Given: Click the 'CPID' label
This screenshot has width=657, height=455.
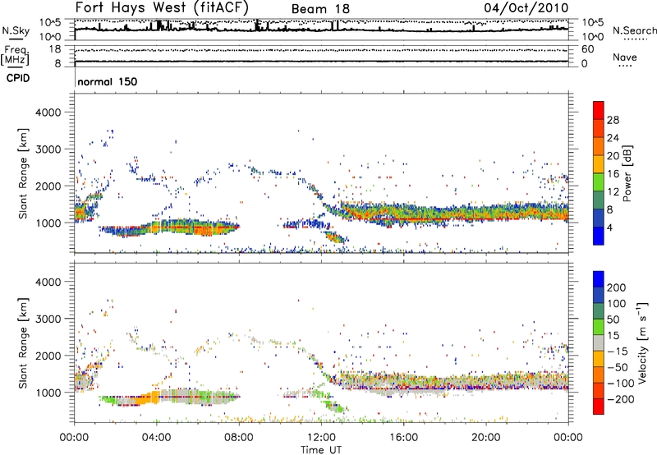Looking at the screenshot, I should [x=18, y=78].
